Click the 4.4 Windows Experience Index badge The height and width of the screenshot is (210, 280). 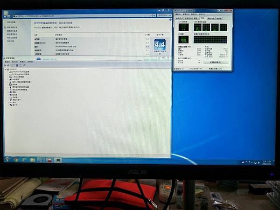[x=160, y=45]
